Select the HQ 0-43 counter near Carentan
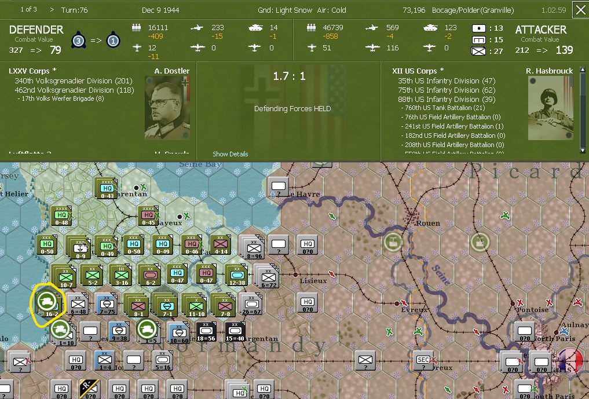The width and height of the screenshot is (589, 399). (x=105, y=187)
